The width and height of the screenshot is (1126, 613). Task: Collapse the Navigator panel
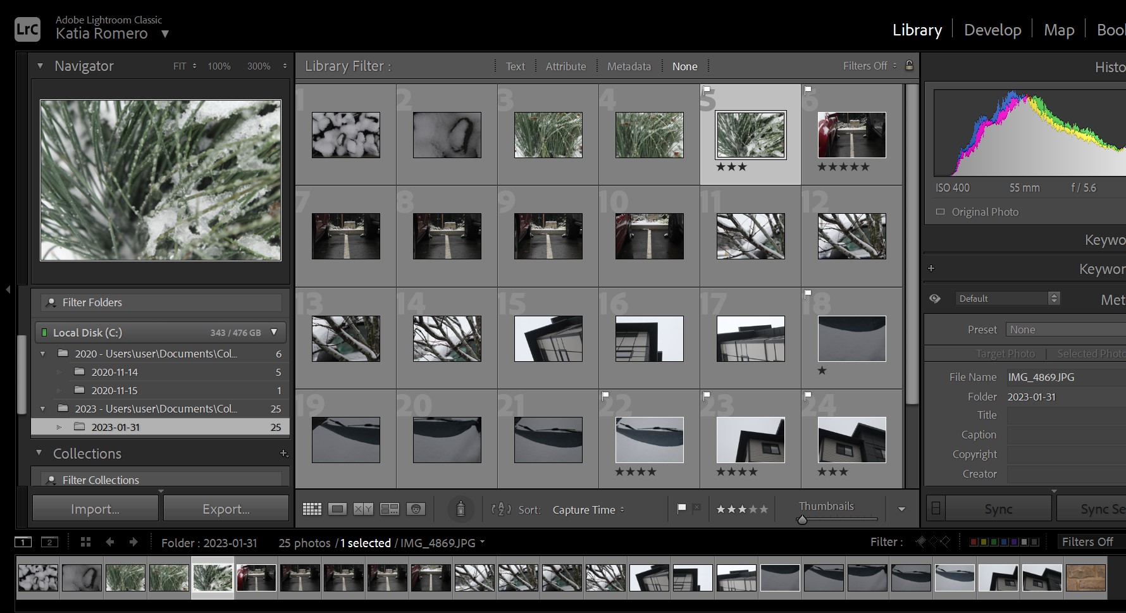[40, 66]
